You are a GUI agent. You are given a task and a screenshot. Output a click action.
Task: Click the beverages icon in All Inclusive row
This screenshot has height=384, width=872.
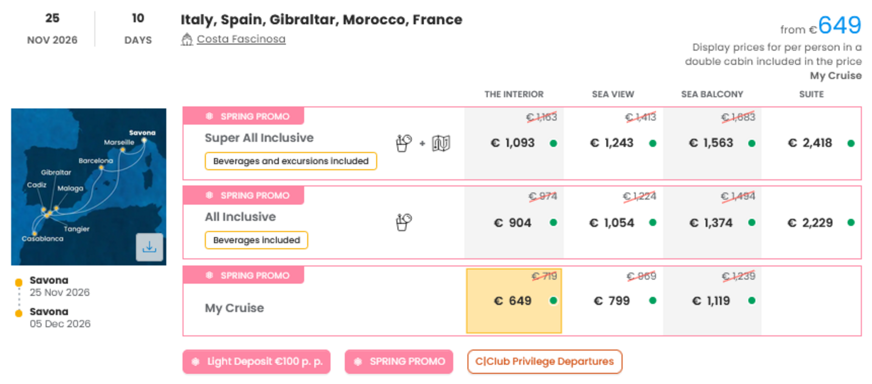pos(404,222)
